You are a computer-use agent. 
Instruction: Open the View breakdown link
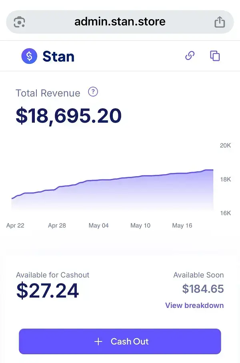[x=194, y=305]
